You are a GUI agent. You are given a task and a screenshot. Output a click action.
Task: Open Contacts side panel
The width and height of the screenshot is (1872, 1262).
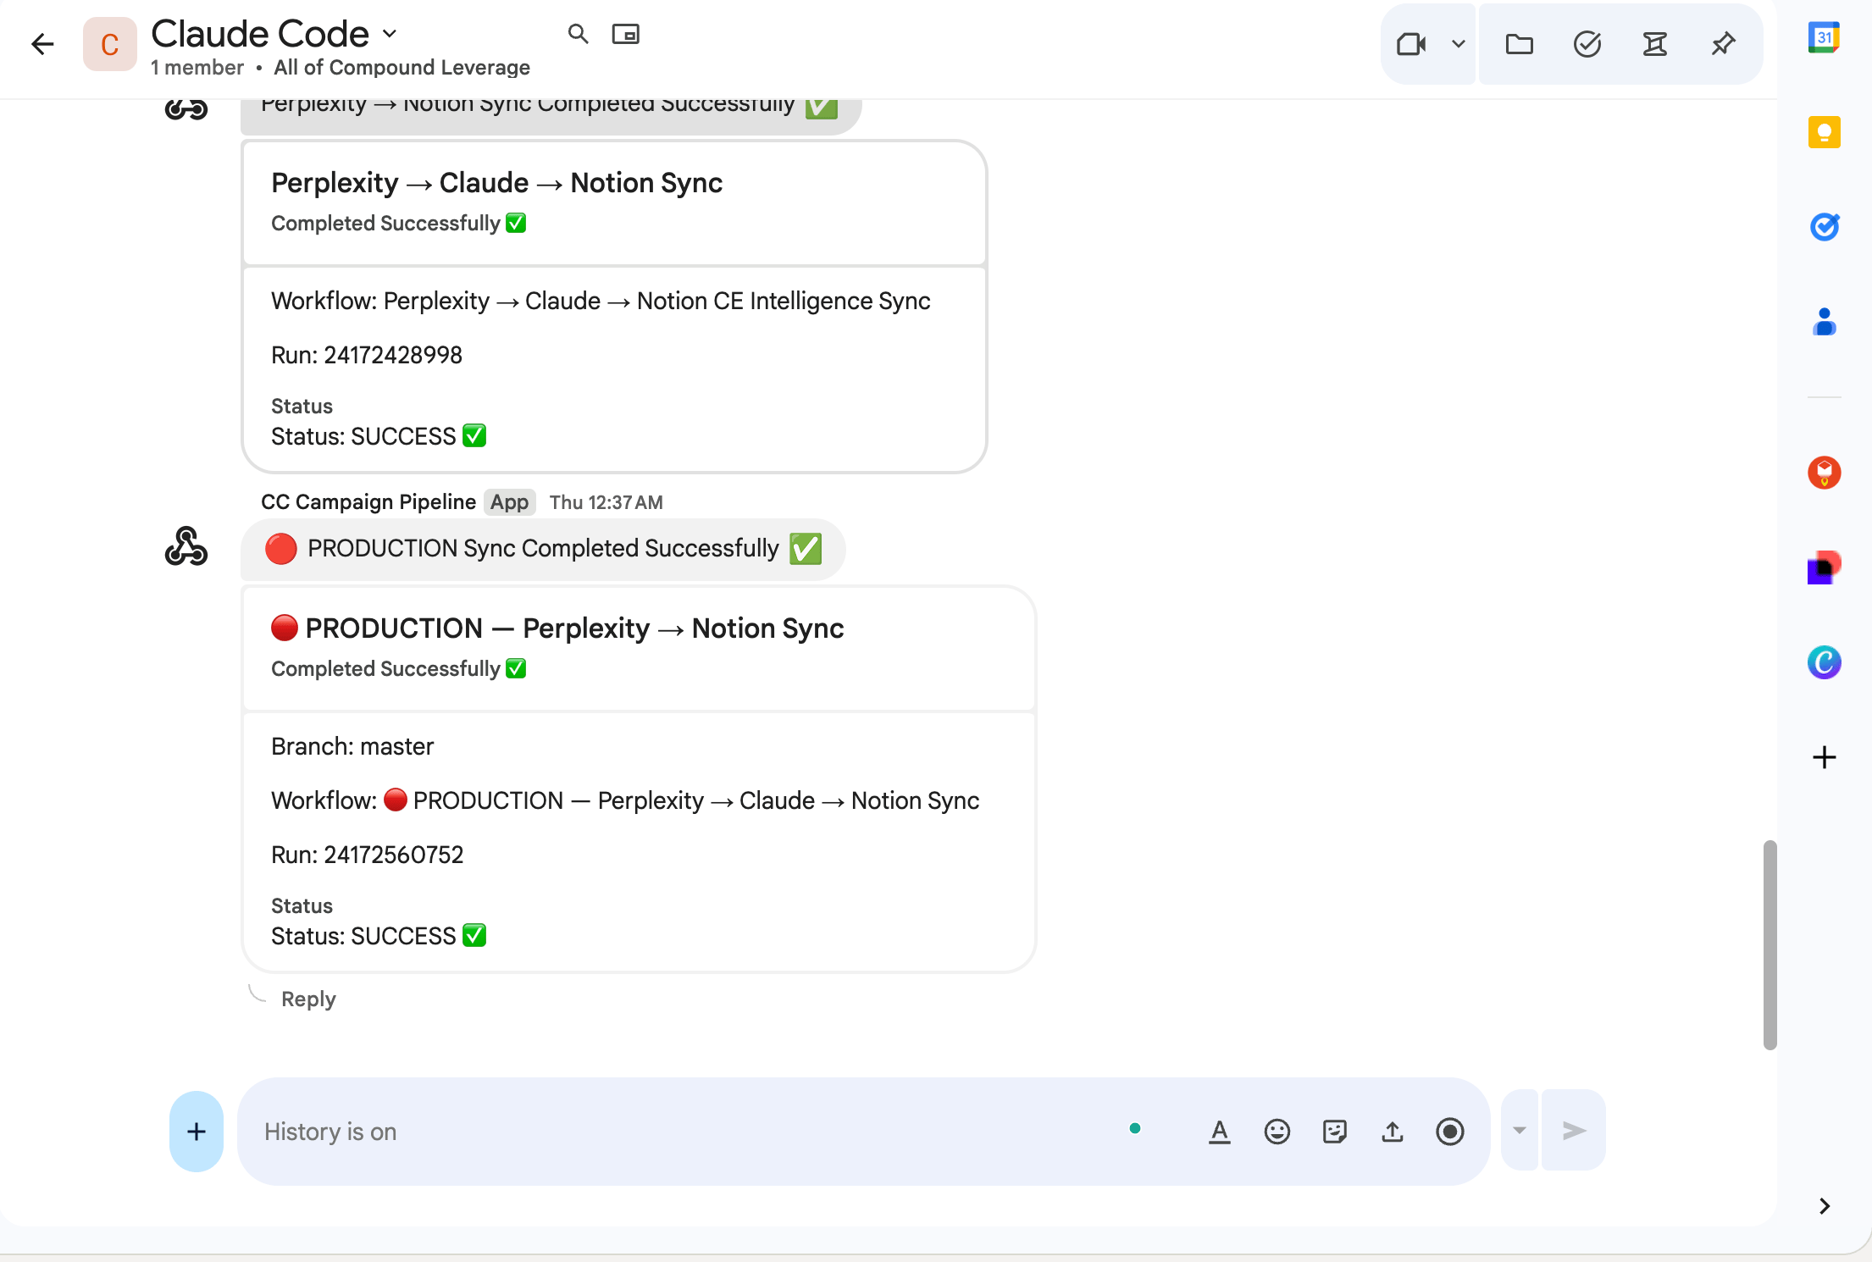[x=1824, y=322]
